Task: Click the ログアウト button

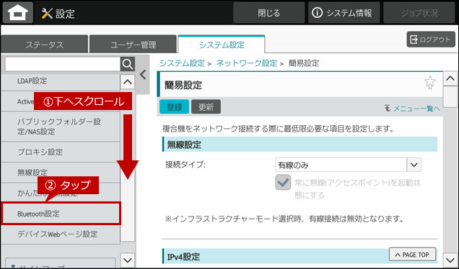Action: (x=431, y=40)
